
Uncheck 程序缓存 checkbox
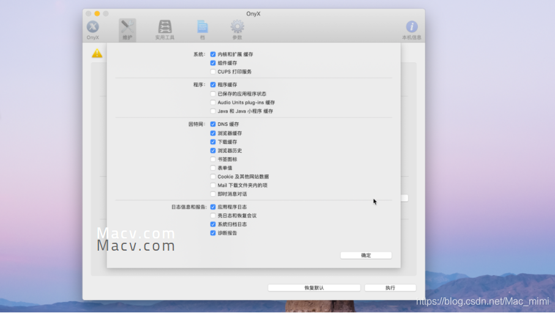(x=213, y=85)
